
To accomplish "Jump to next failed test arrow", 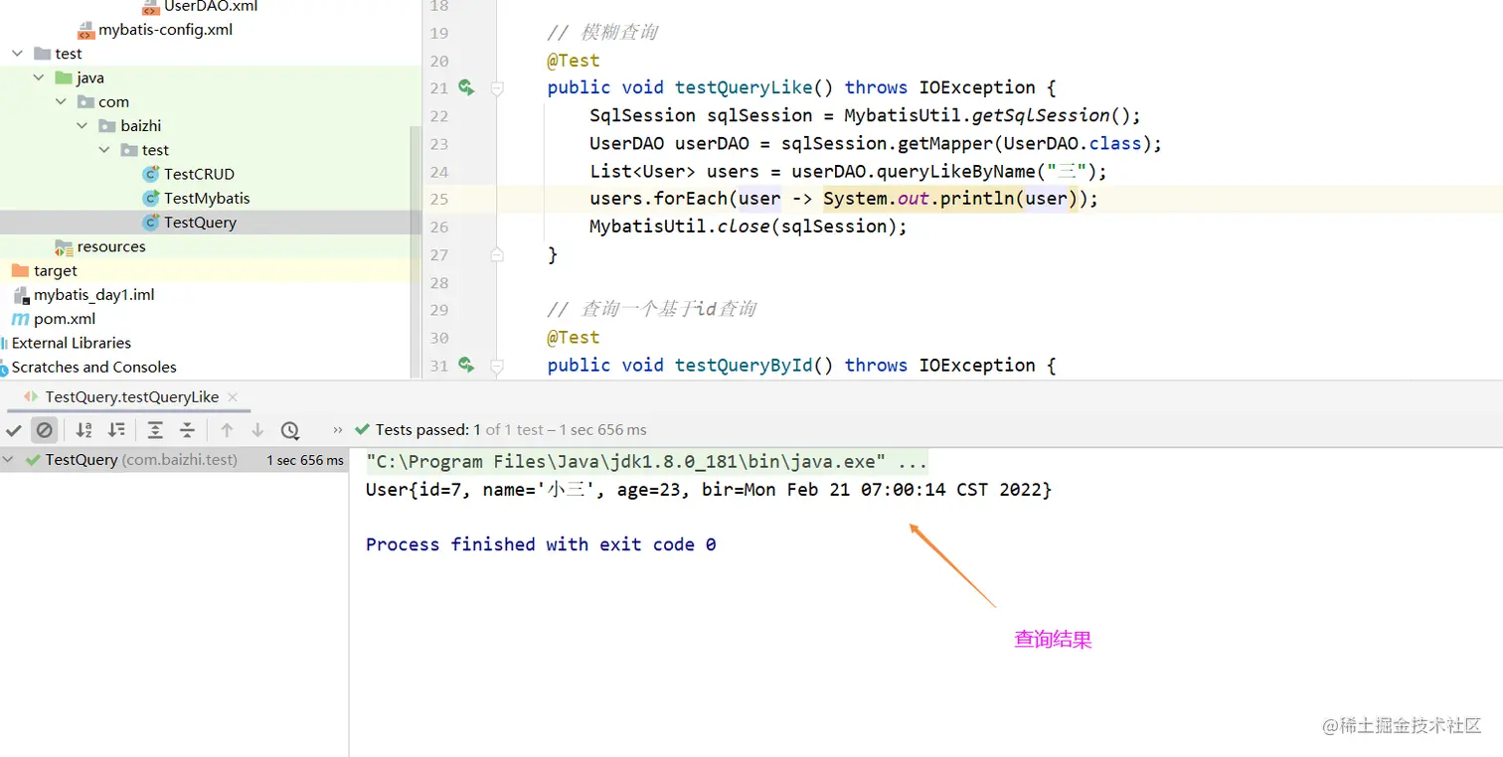I will (x=257, y=430).
